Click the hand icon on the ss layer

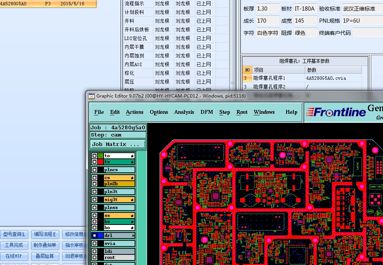point(132,215)
